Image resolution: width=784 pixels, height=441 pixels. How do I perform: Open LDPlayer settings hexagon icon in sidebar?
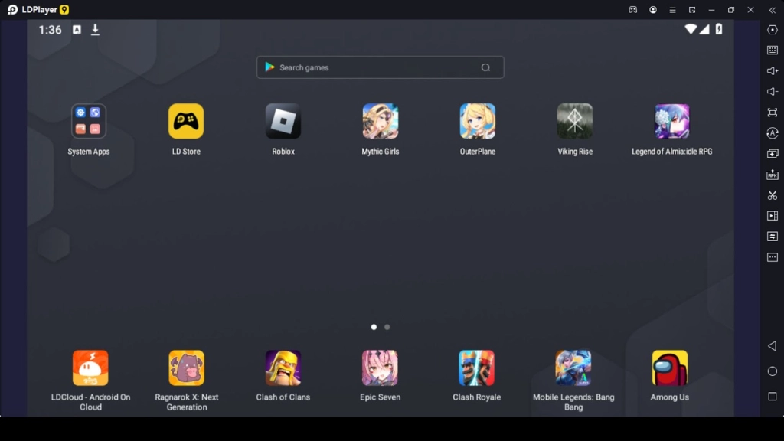772,30
